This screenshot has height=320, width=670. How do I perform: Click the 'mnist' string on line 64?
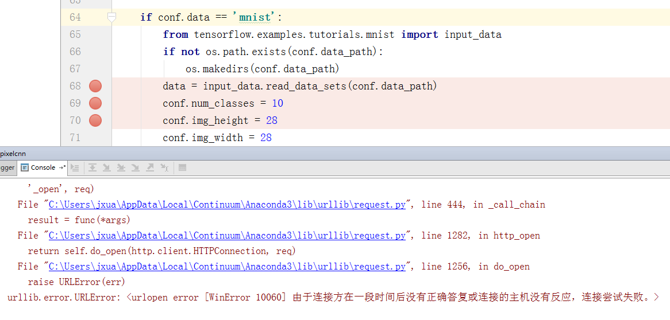click(255, 18)
